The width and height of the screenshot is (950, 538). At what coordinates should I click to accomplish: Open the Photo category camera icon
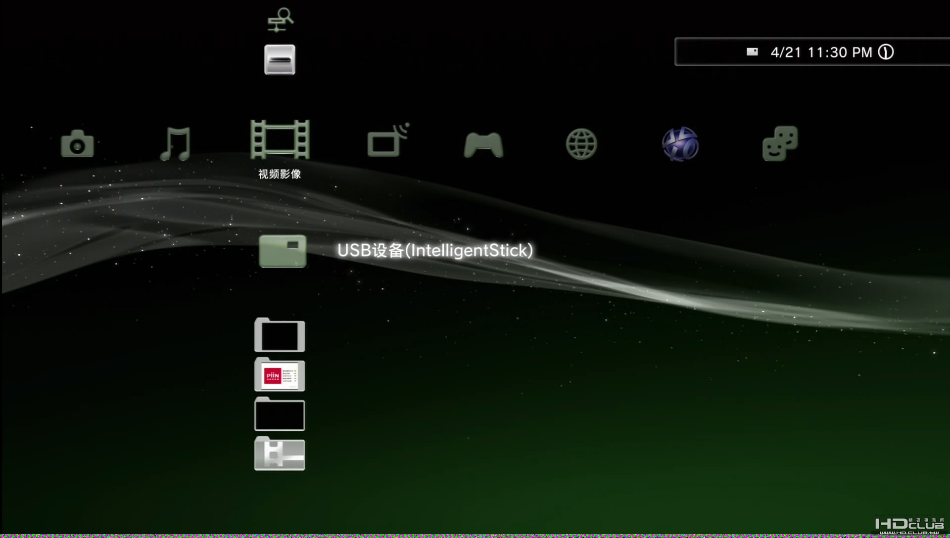(77, 143)
